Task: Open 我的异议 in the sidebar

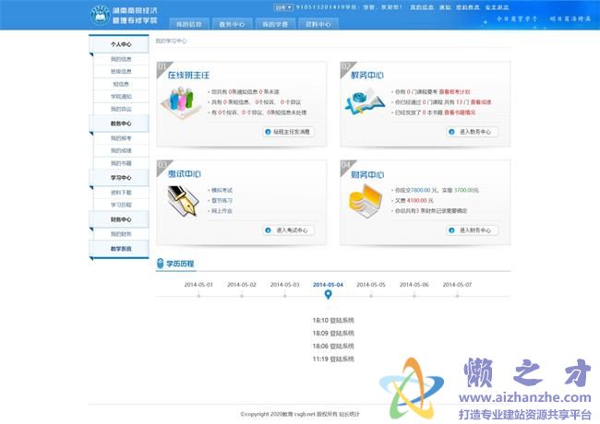Action: 121,109
